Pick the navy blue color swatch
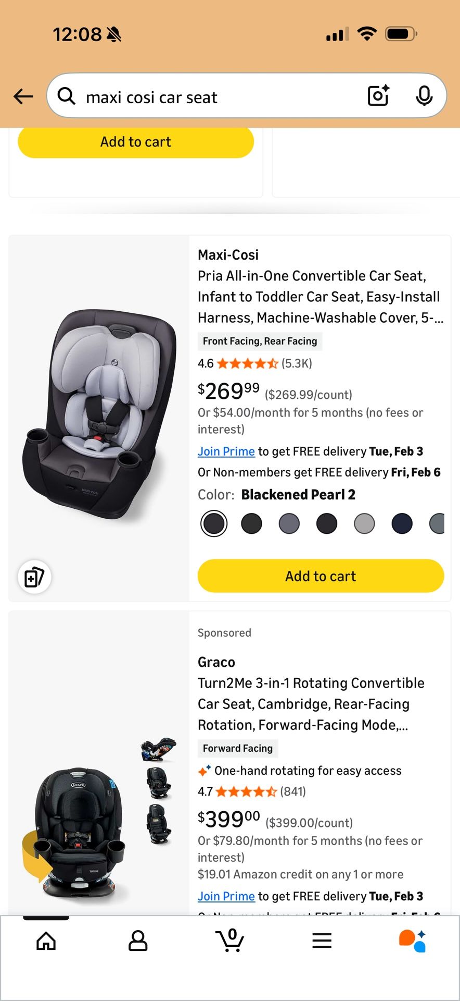 point(402,524)
